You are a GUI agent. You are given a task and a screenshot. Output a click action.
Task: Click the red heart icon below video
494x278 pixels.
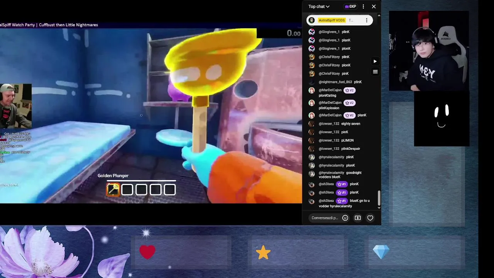coord(147,252)
